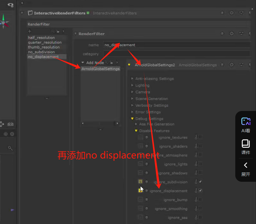
Task: Click search icon above render filter list
Action: pyautogui.click(x=53, y=31)
